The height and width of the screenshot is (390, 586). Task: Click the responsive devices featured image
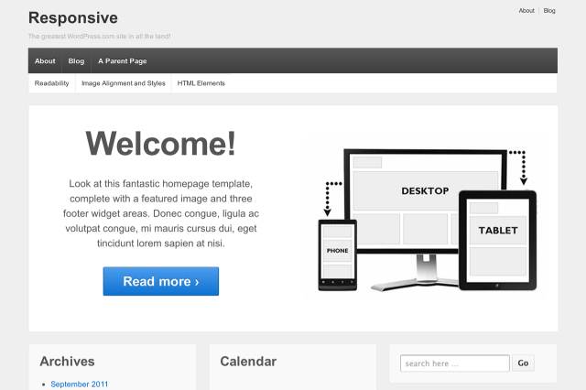427,219
